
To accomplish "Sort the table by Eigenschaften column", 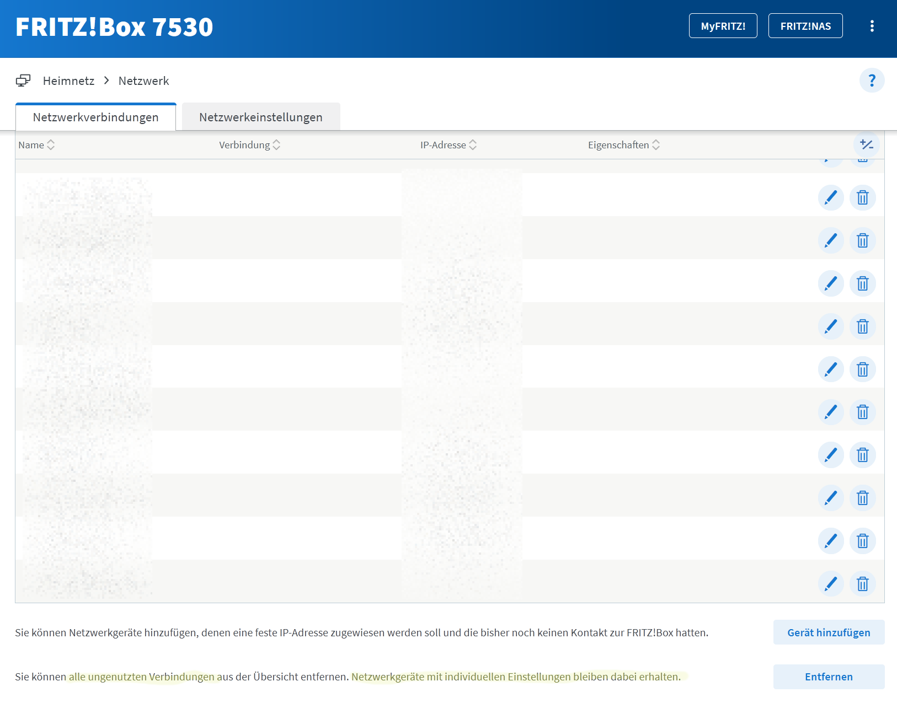I will pos(624,145).
